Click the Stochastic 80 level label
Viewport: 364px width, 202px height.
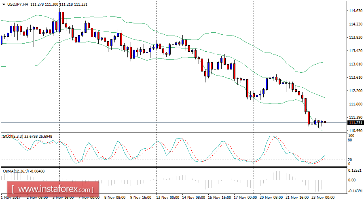point(350,140)
